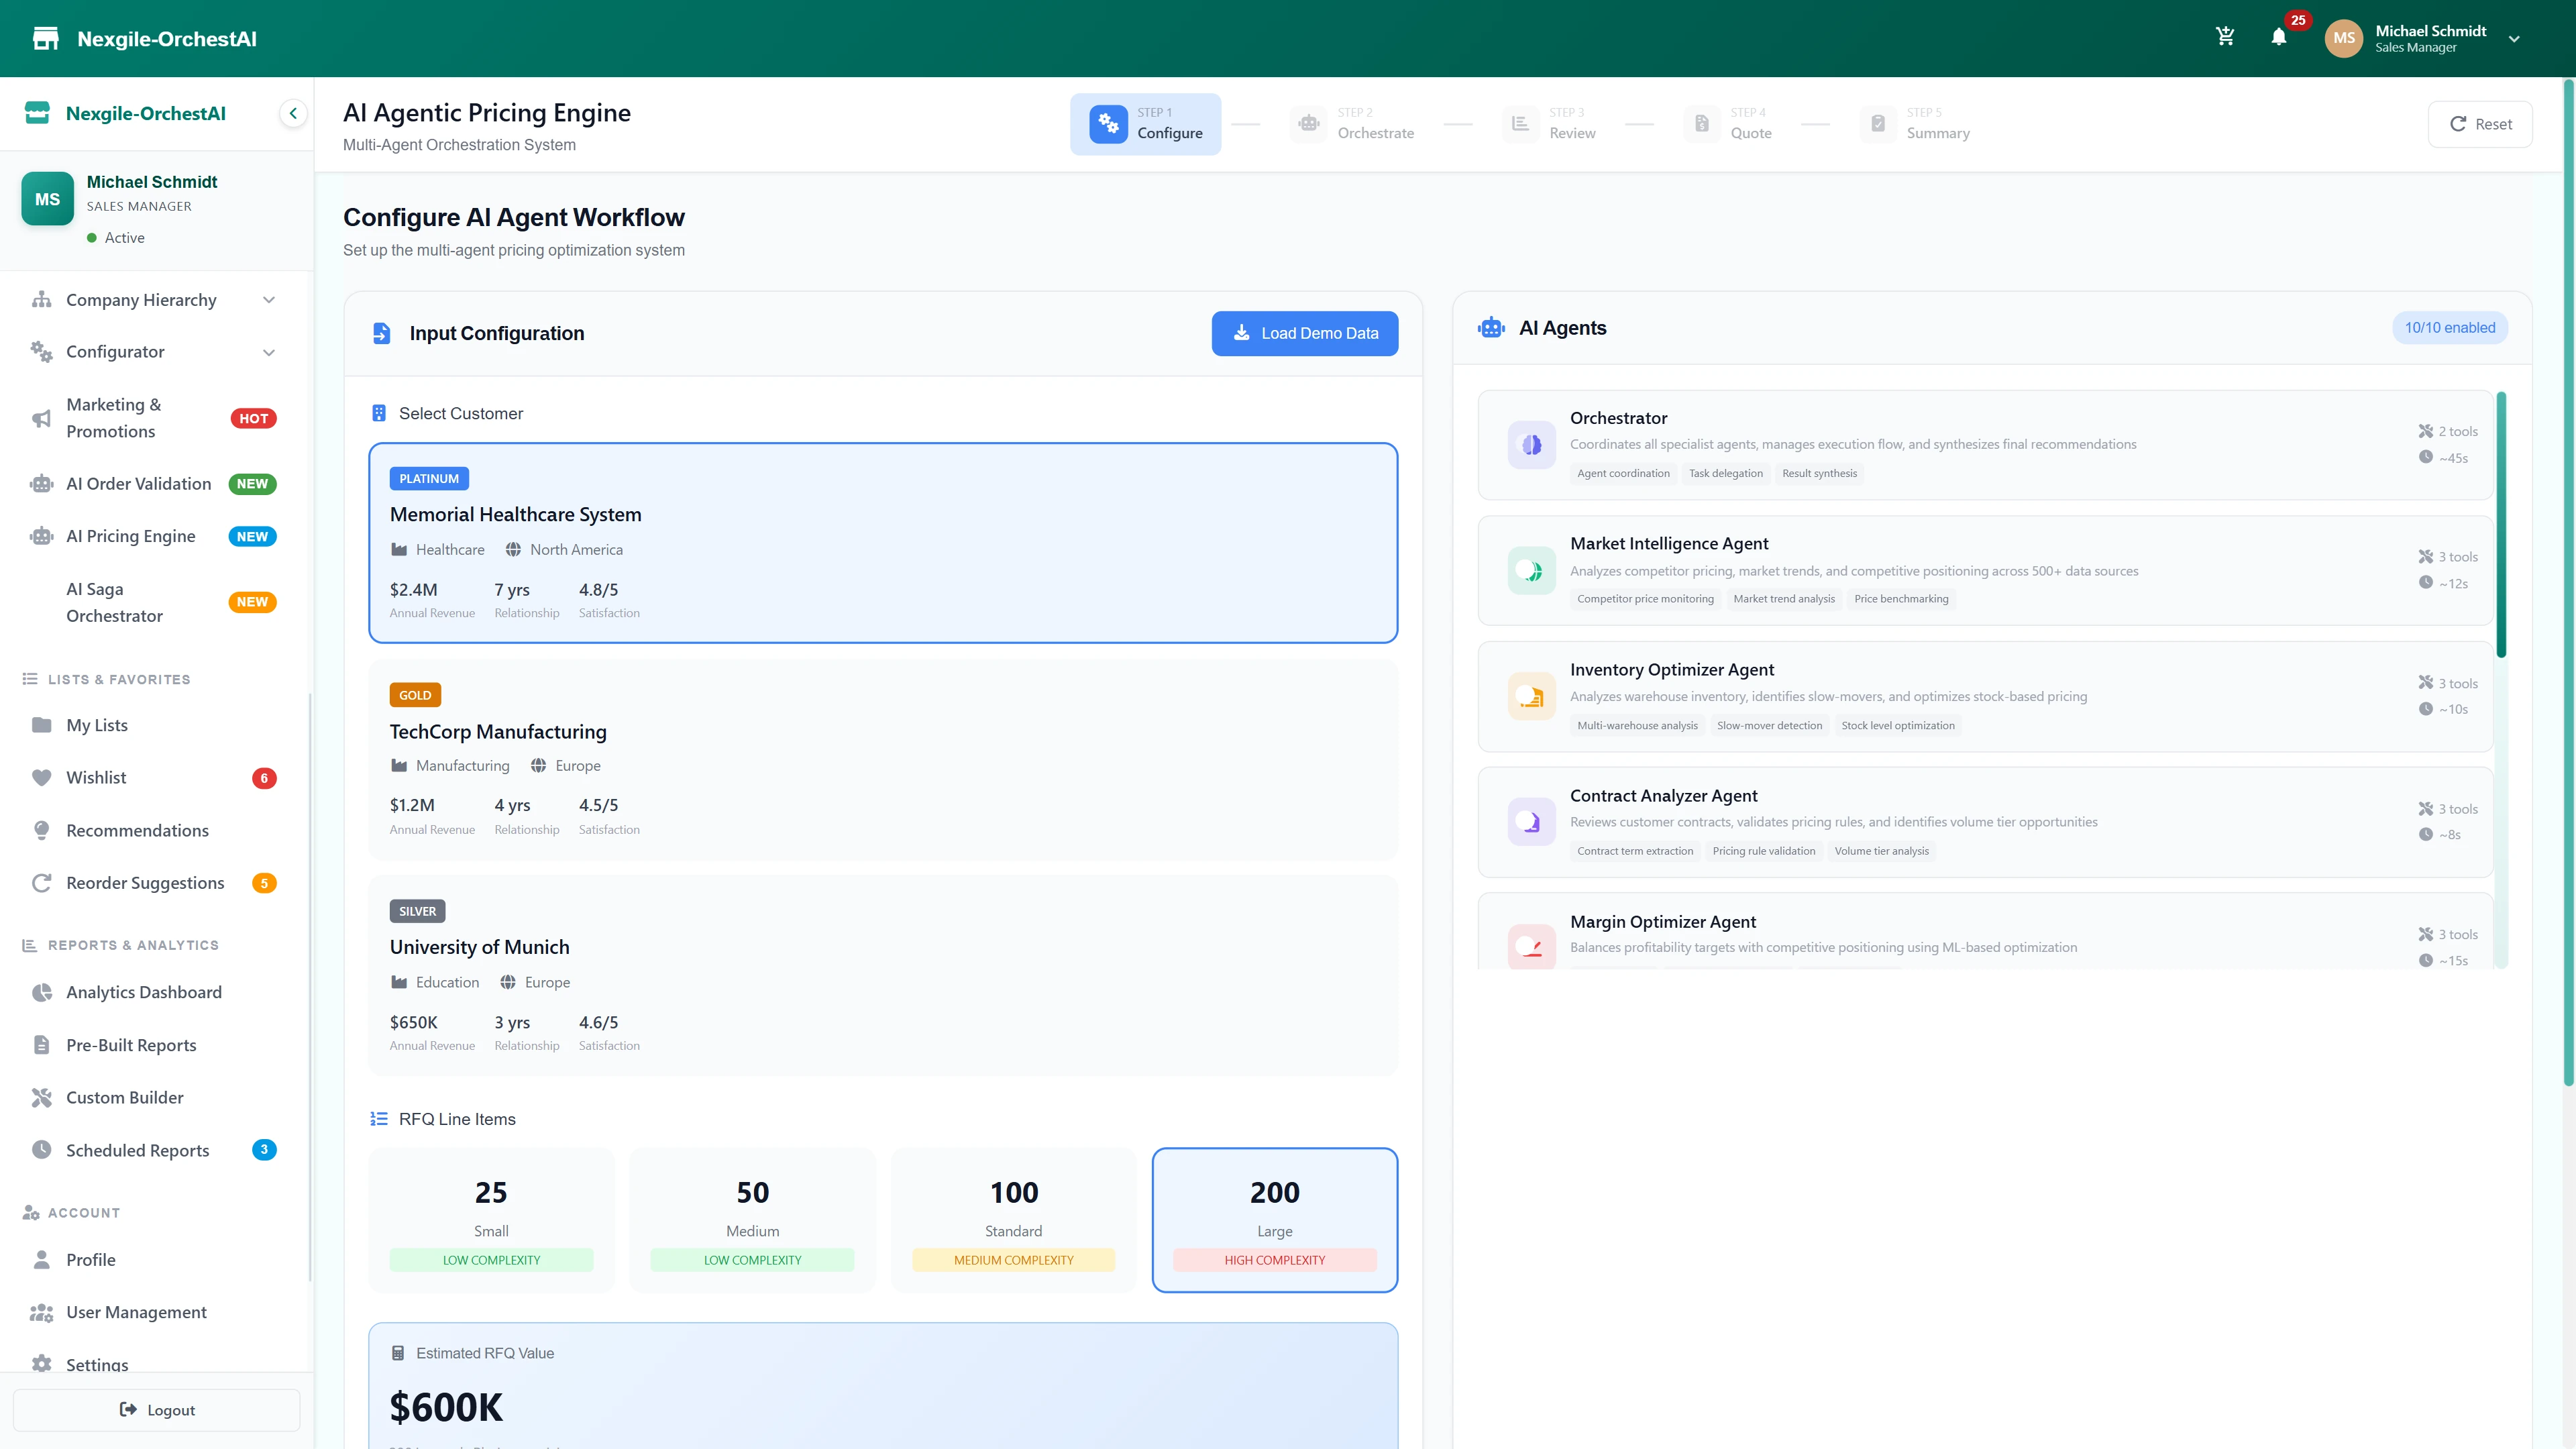2576x1449 pixels.
Task: Collapse the sidebar with chevron arrow
Action: coord(293,113)
